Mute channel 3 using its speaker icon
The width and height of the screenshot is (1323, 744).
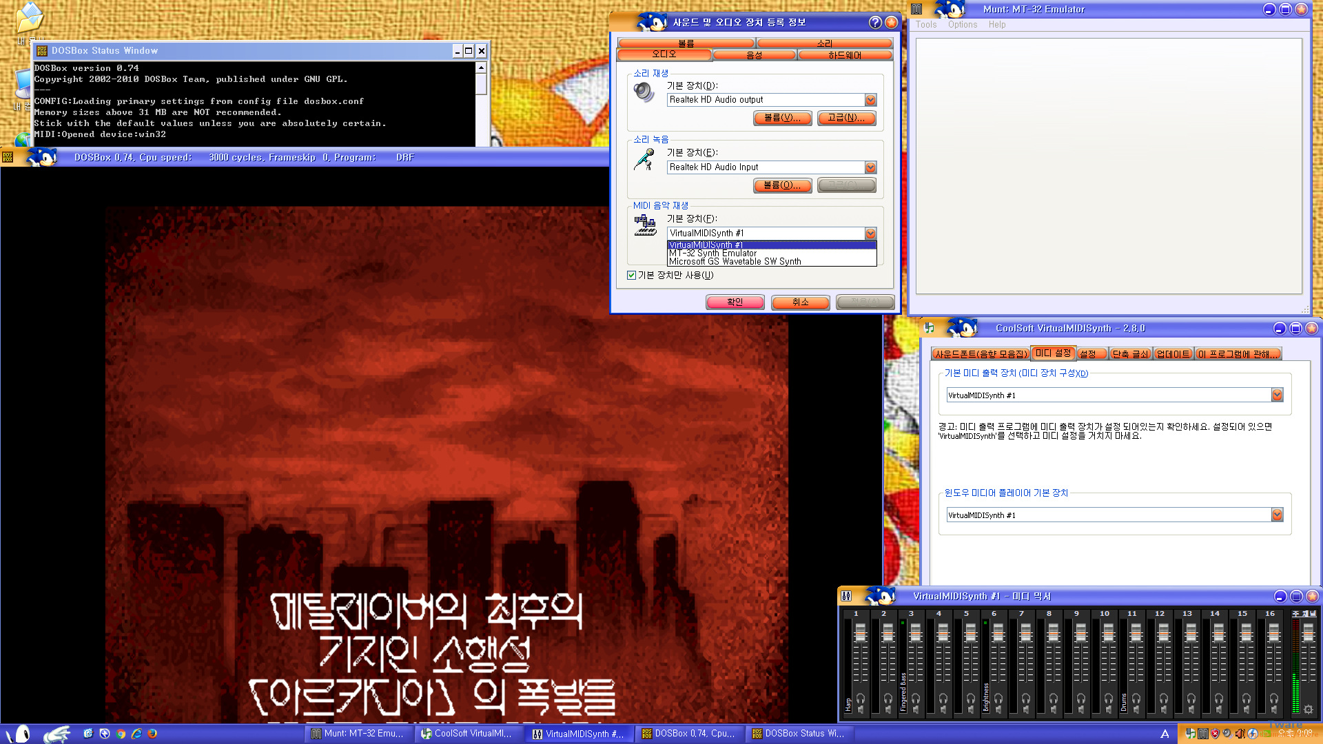click(x=916, y=710)
